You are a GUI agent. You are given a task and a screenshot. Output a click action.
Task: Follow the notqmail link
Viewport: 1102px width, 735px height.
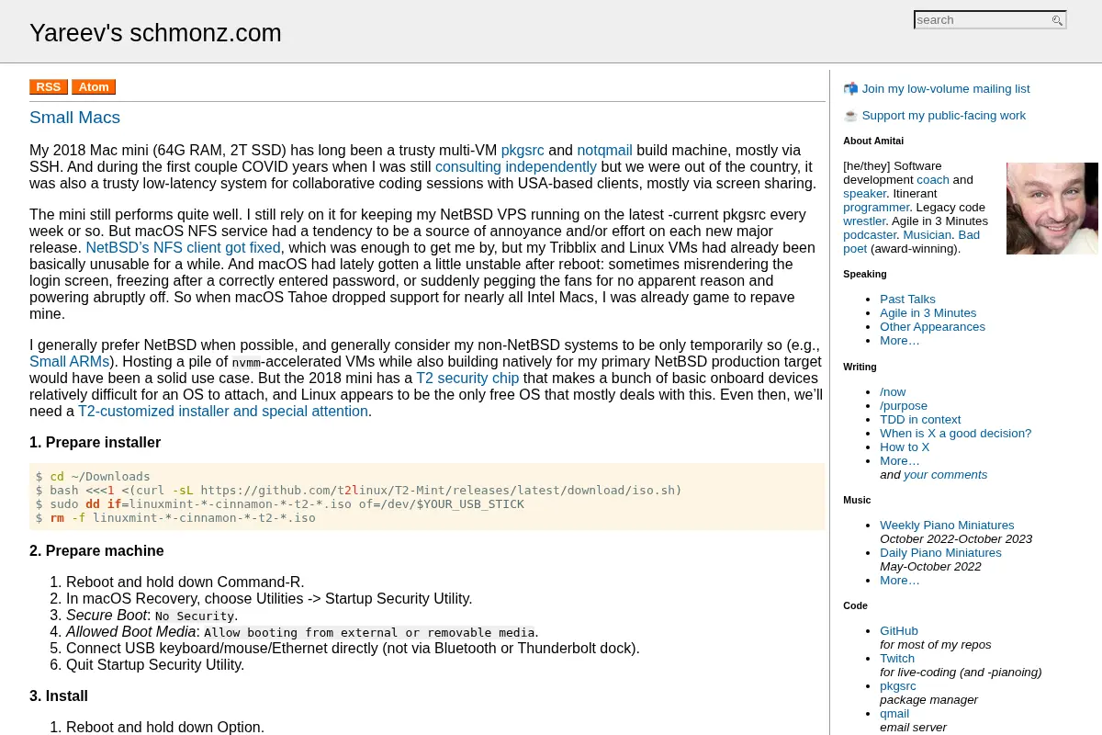604,151
